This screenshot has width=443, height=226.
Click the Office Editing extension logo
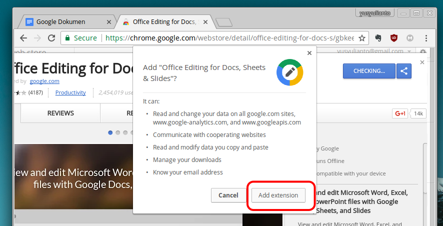point(289,72)
